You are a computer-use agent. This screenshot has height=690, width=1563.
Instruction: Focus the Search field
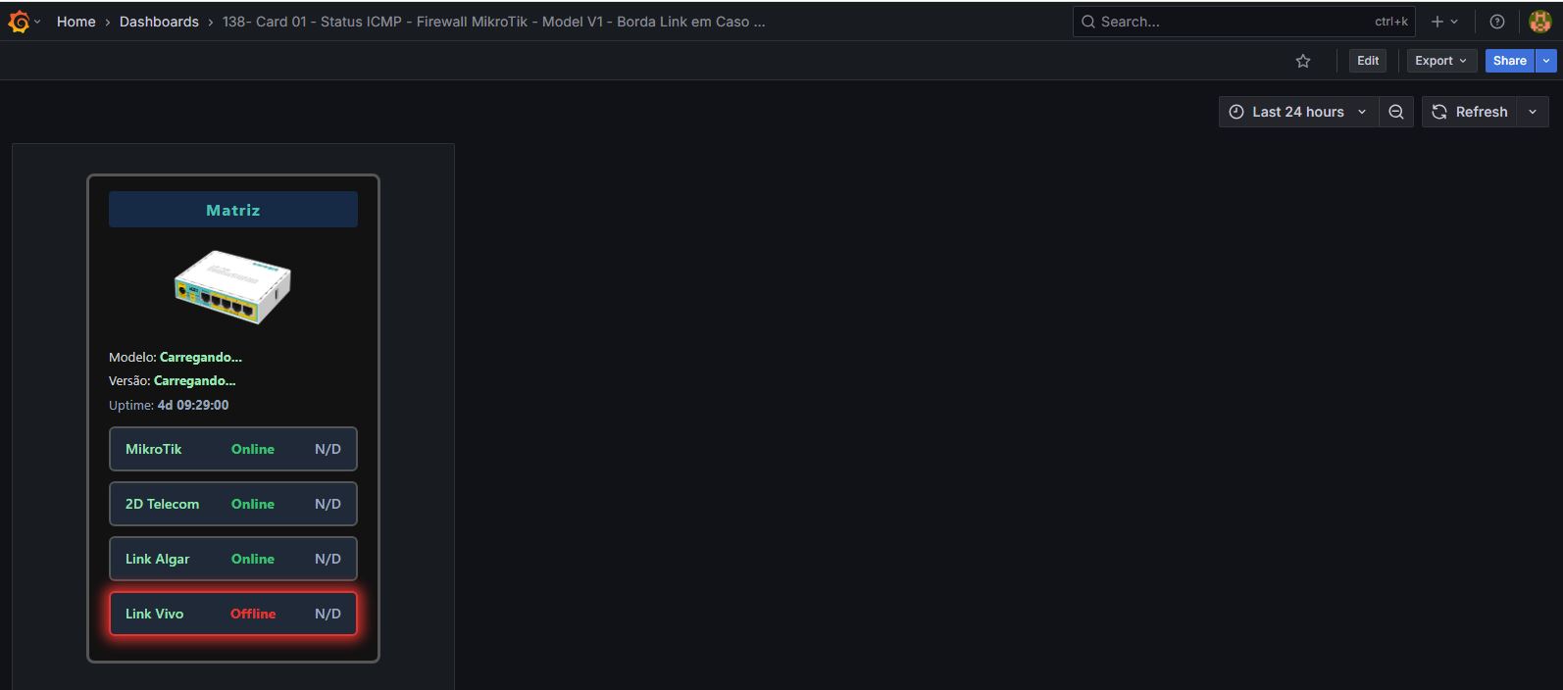pos(1243,22)
